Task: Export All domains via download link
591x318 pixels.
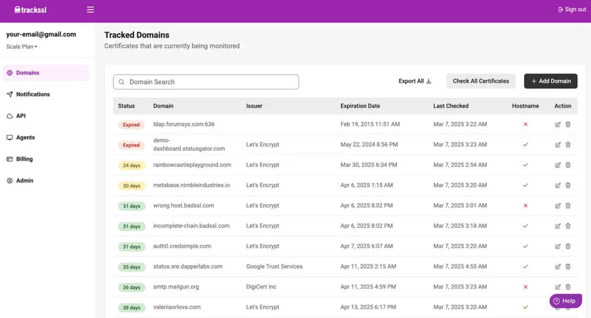Action: 415,81
